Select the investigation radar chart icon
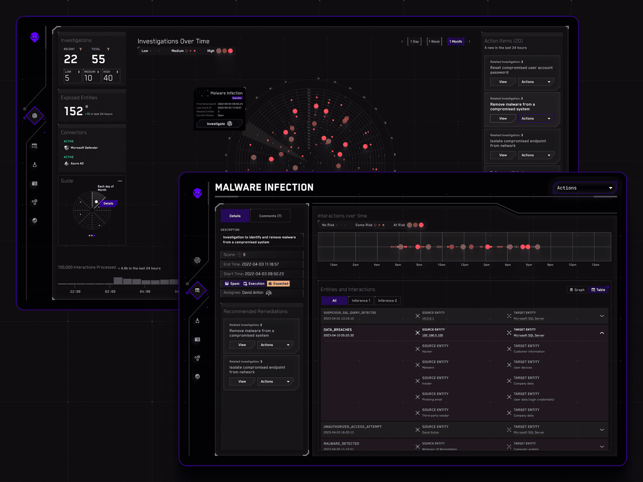The height and width of the screenshot is (482, 643). 34,115
